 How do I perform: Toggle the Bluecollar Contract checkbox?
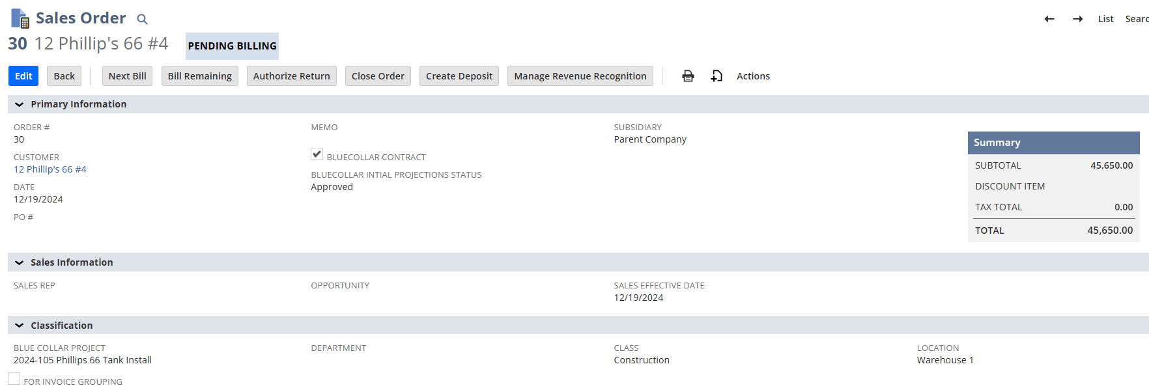coord(317,154)
